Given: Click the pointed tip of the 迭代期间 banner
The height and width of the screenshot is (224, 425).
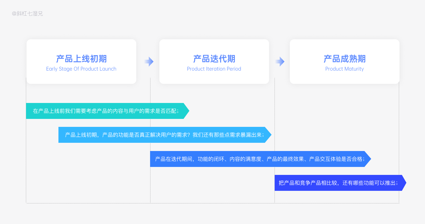Looking at the screenshot, I should point(368,159).
